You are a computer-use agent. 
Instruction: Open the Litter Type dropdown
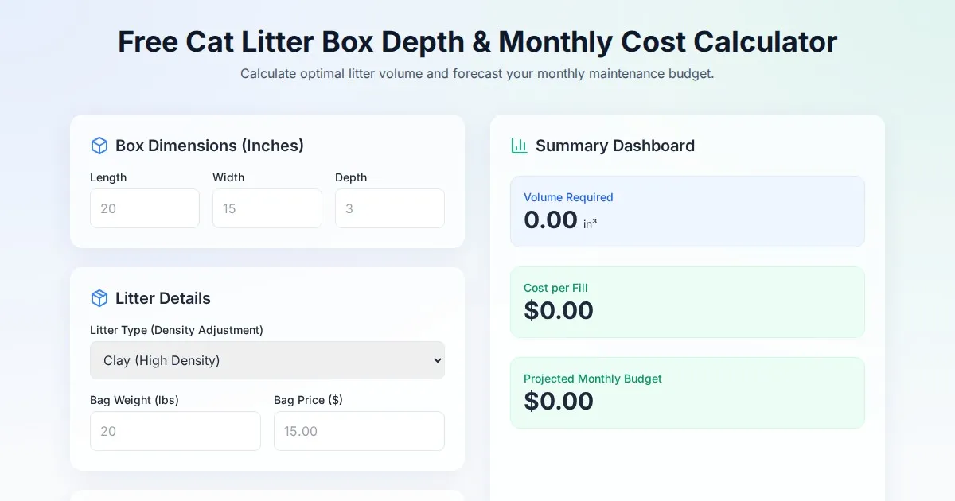pyautogui.click(x=267, y=360)
